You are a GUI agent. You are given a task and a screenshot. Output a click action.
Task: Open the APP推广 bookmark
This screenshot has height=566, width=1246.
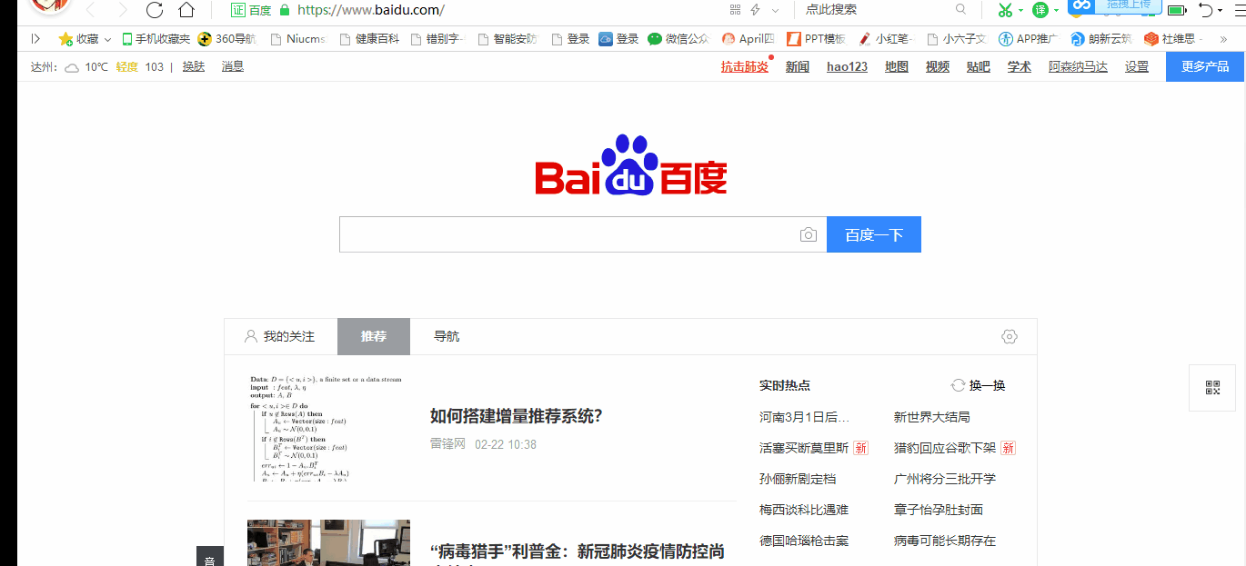(1028, 39)
